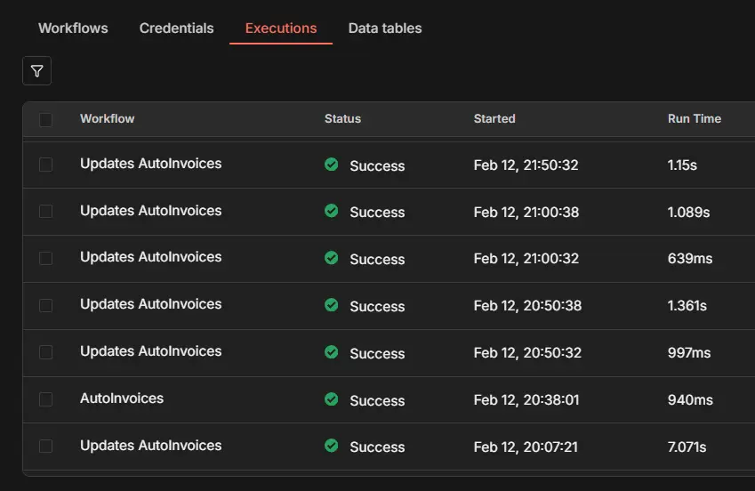Open the executions filter funnel icon
Screen dimensions: 755x491
point(36,71)
